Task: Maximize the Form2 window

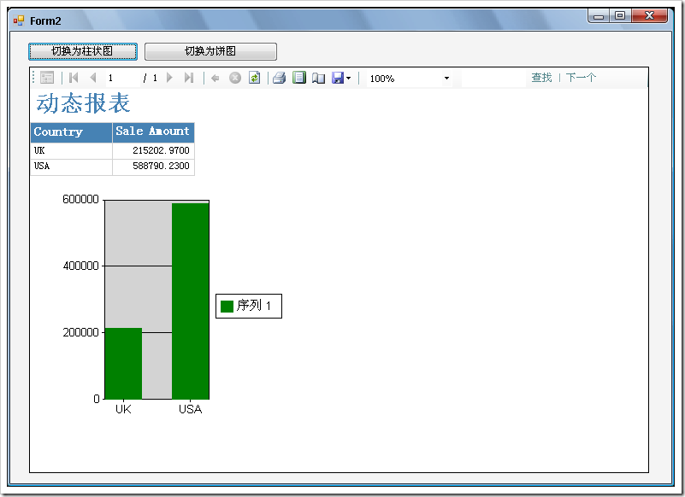Action: pos(620,16)
